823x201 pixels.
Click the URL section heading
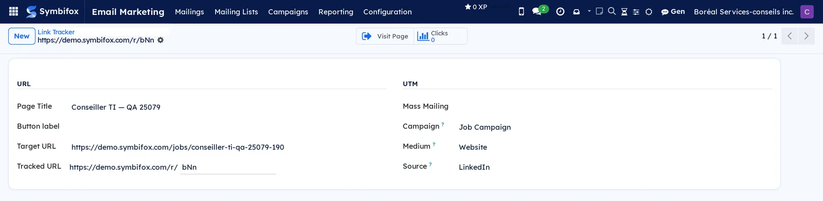(24, 84)
